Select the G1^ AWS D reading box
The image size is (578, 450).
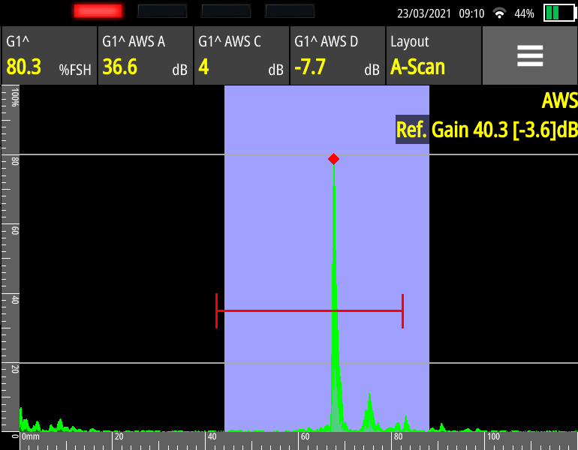[337, 56]
